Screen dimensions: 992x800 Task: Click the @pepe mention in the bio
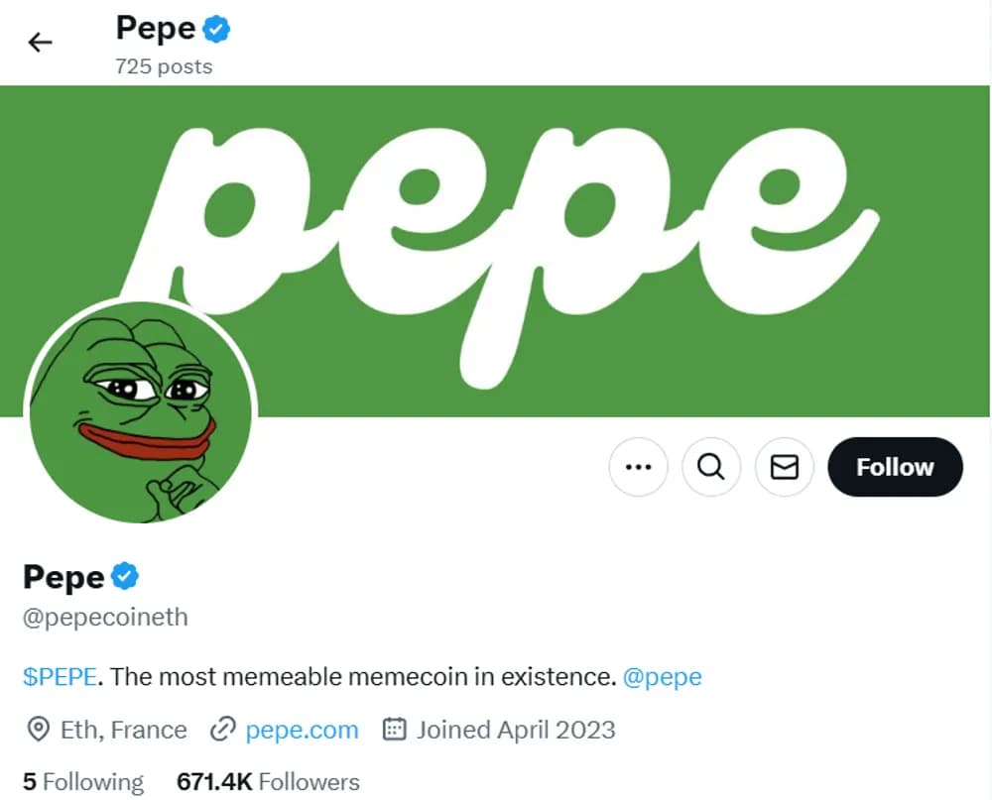click(669, 676)
